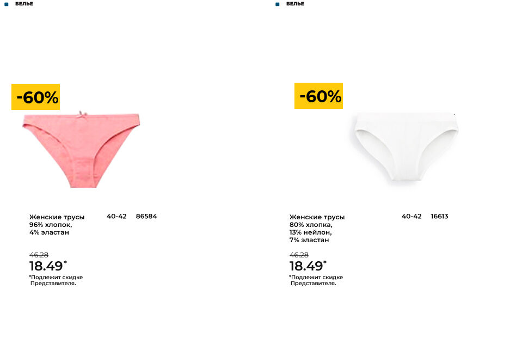Open the 80% хлопка product title

point(317,229)
